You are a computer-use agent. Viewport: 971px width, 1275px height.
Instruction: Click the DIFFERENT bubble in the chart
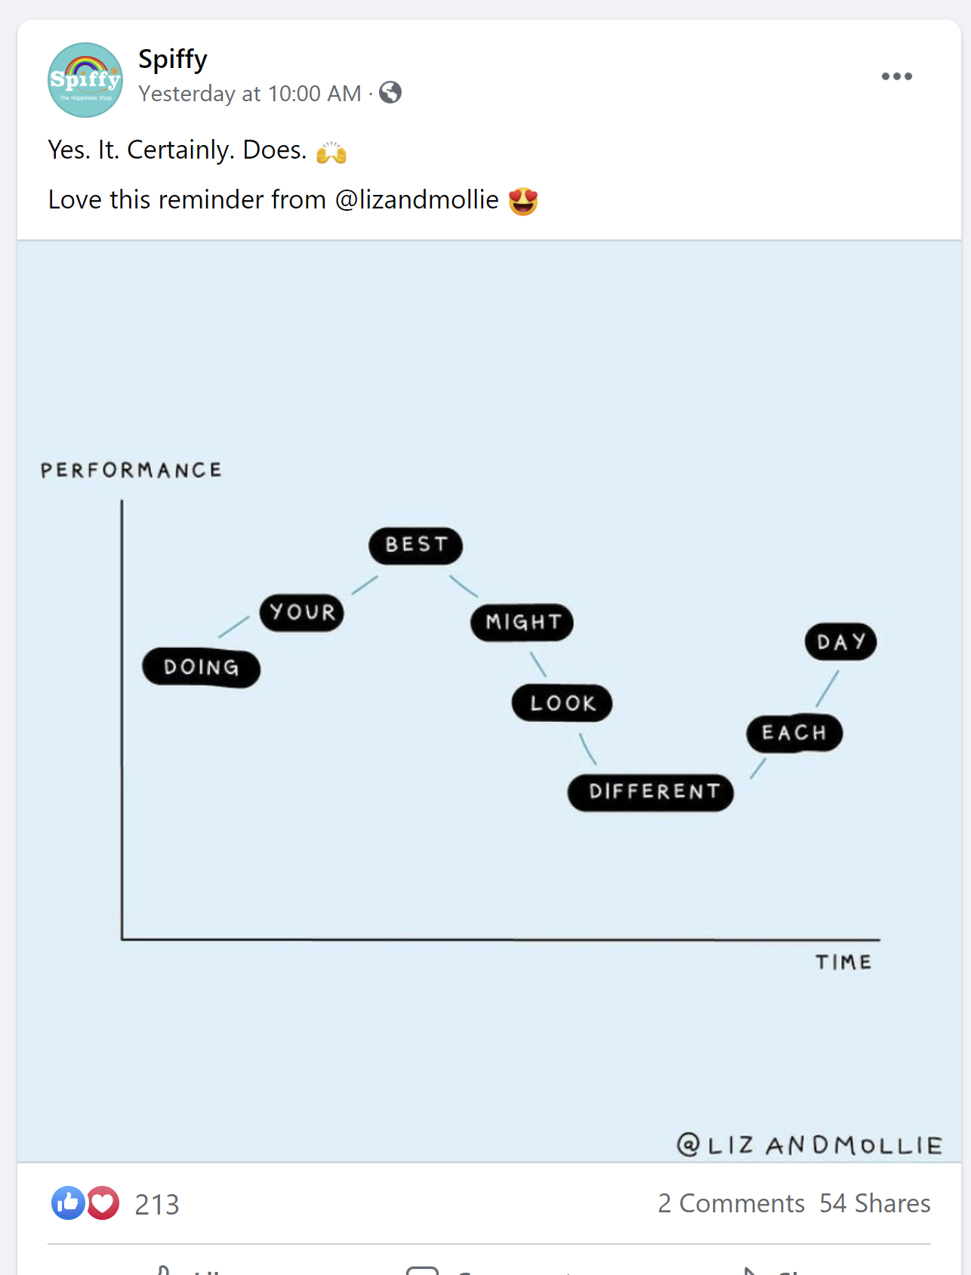click(651, 792)
